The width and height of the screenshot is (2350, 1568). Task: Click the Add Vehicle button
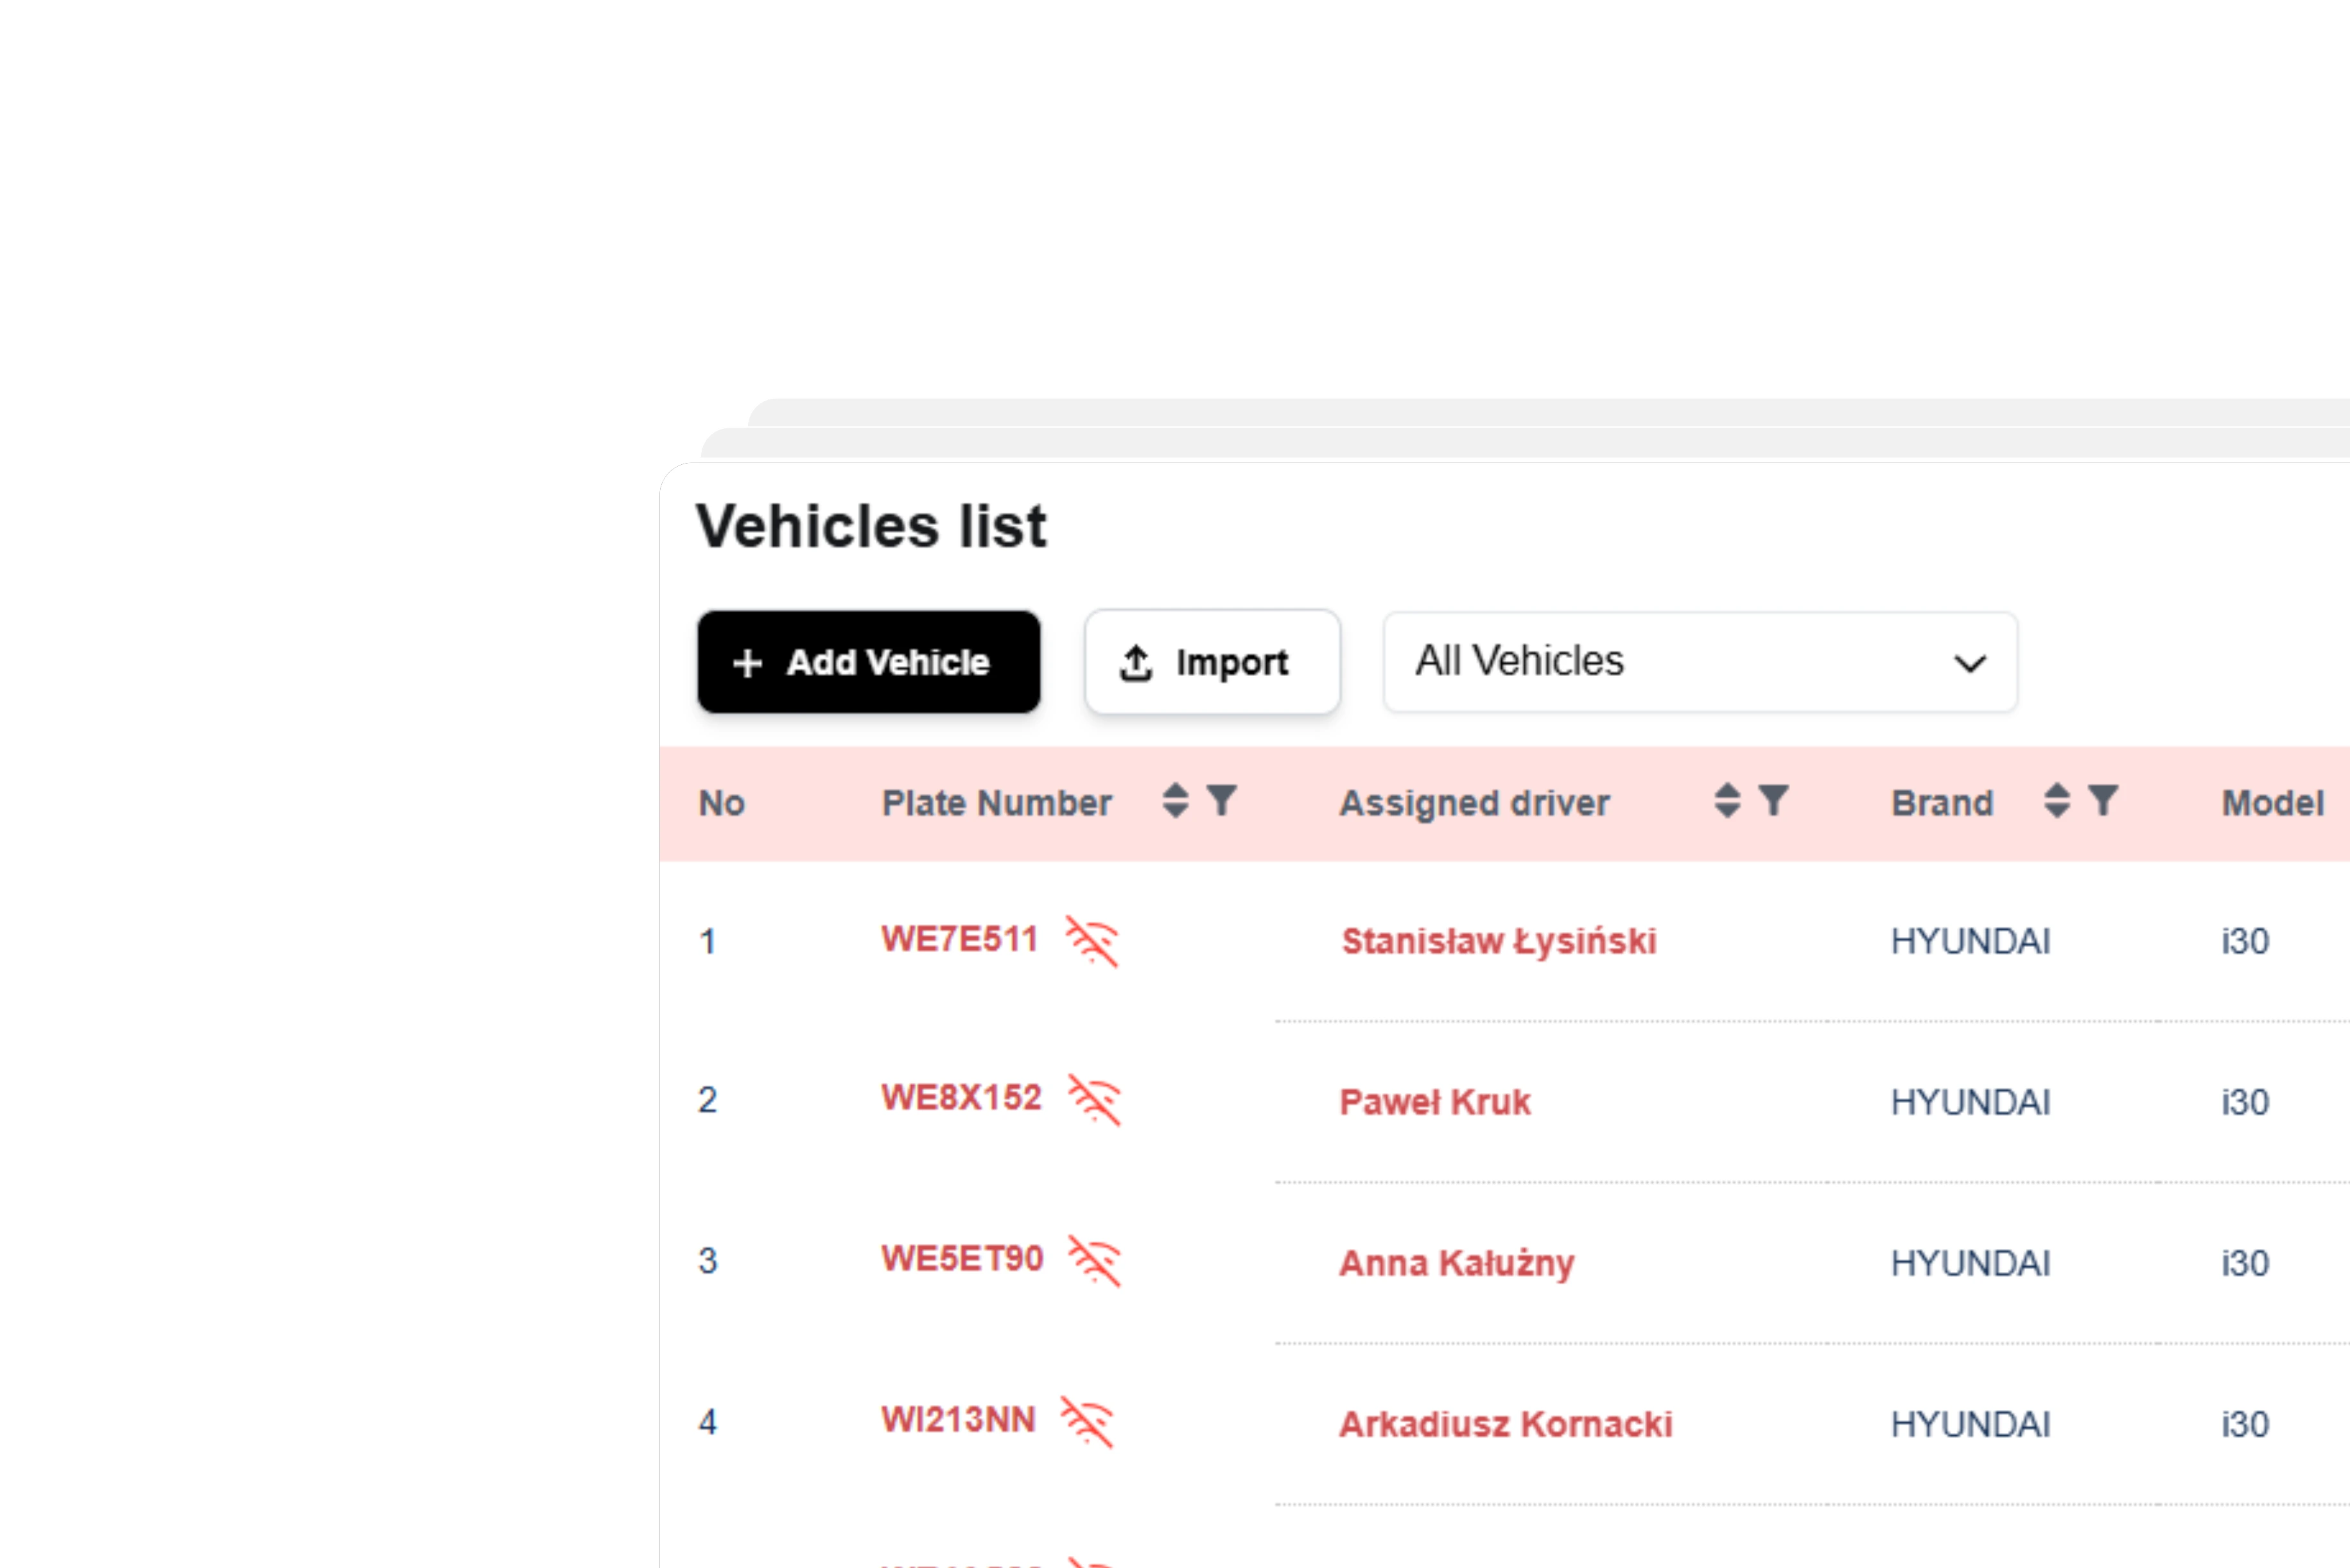pos(868,662)
